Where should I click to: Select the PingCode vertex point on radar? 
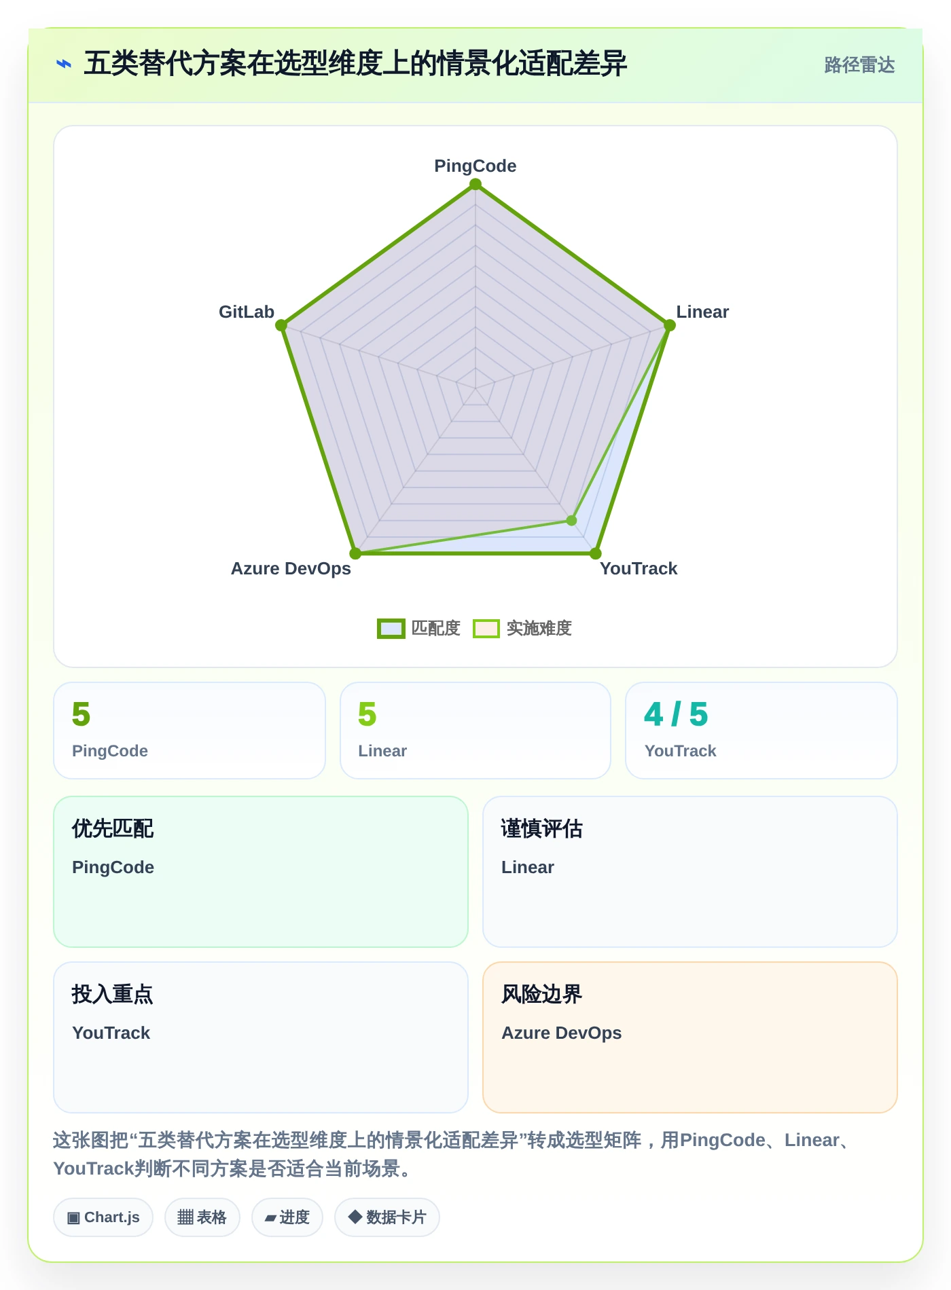pyautogui.click(x=475, y=184)
